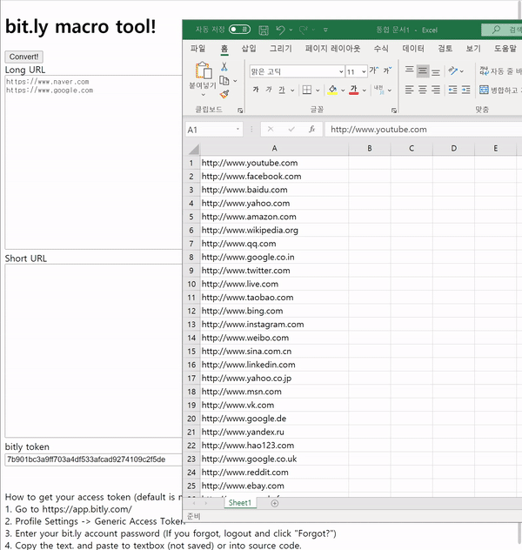Click the bitly token input field
This screenshot has width=522, height=550.
(x=94, y=459)
